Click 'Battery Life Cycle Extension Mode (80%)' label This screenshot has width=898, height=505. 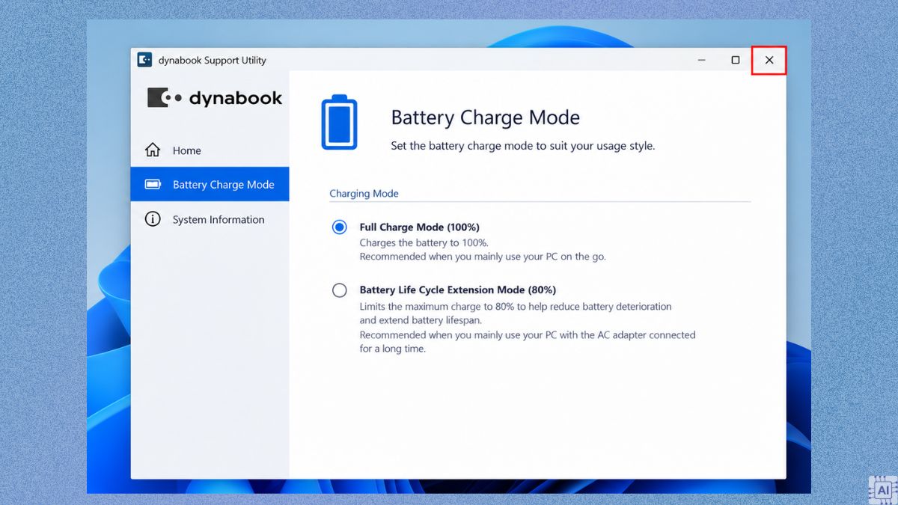(x=458, y=290)
